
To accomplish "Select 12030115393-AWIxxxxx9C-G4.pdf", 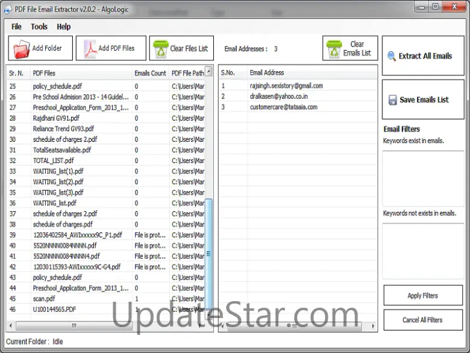I will click(107, 267).
